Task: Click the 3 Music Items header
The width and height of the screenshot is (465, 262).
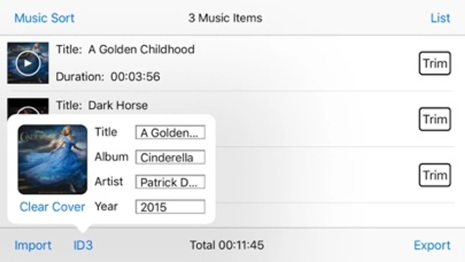Action: [225, 18]
